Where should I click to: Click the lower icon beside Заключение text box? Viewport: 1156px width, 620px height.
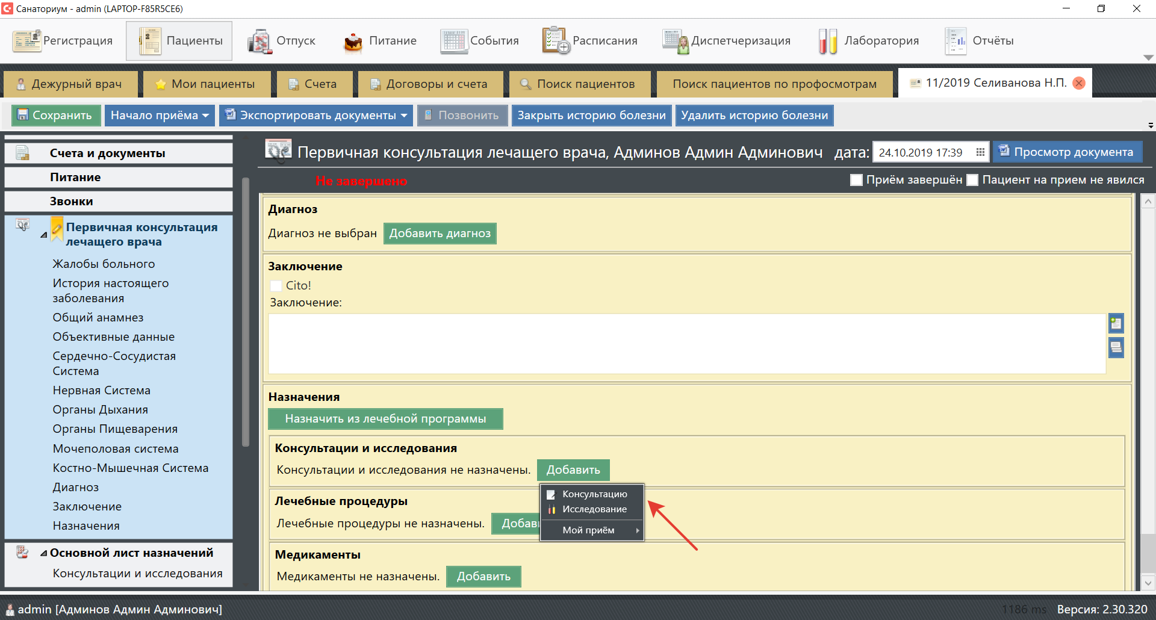(x=1116, y=347)
